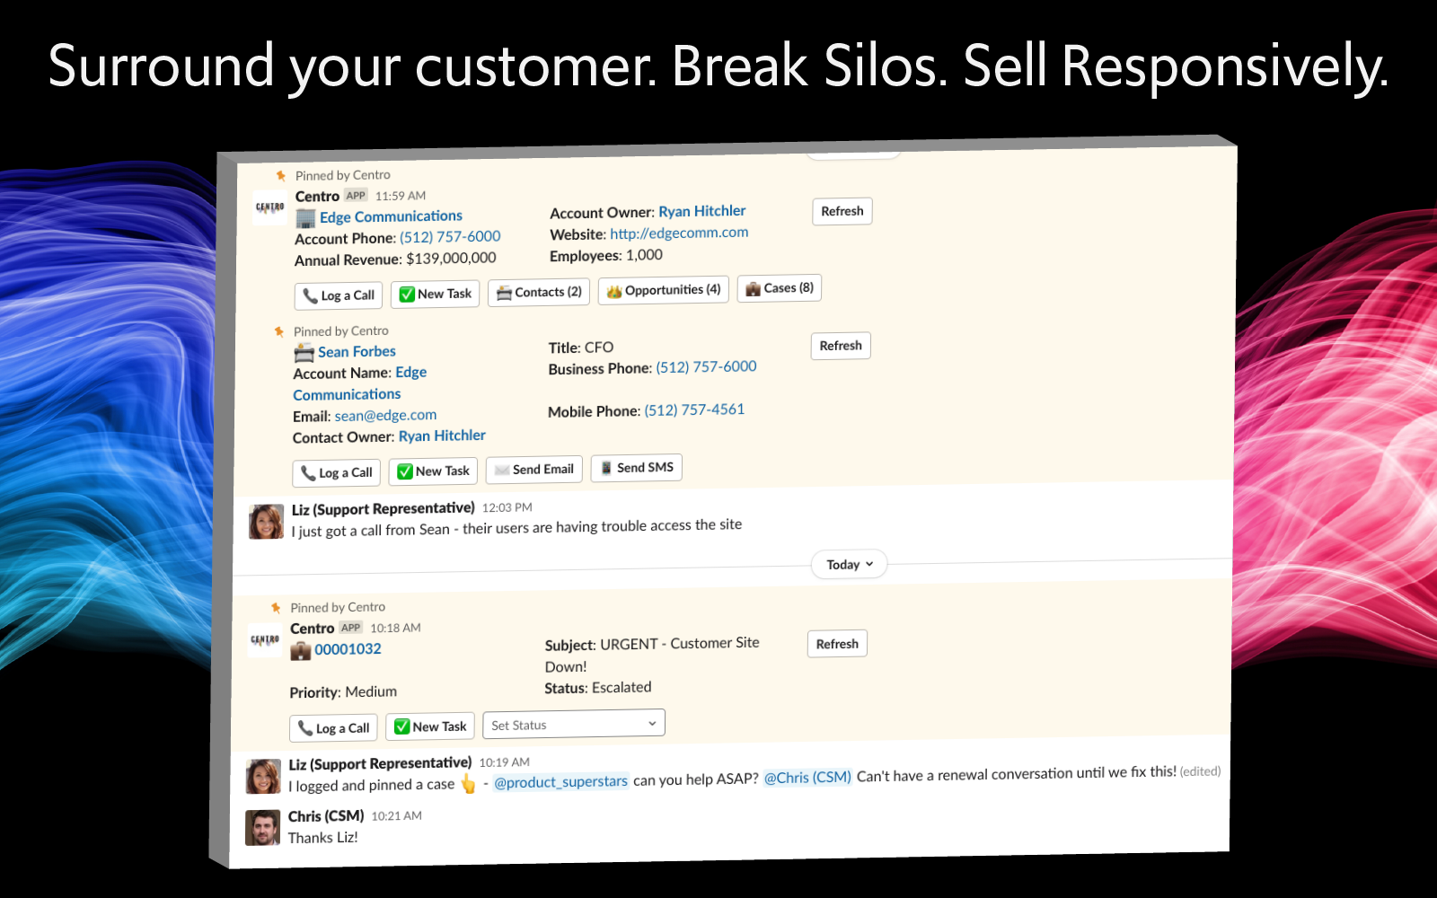Viewport: 1437px width, 898px height.
Task: Open the edgecomm.com website link
Action: 679,233
